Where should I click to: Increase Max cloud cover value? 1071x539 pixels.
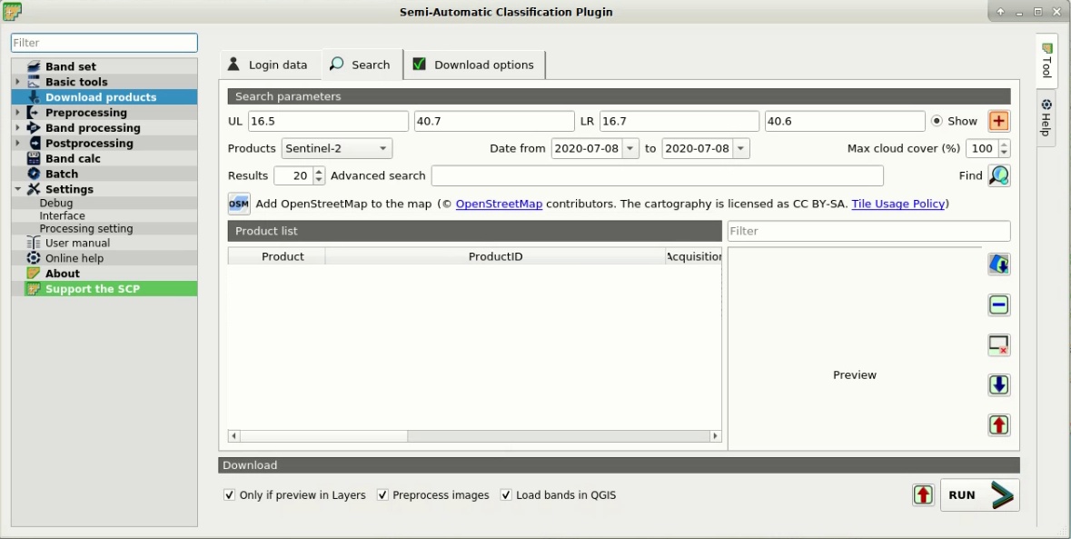pos(1004,144)
